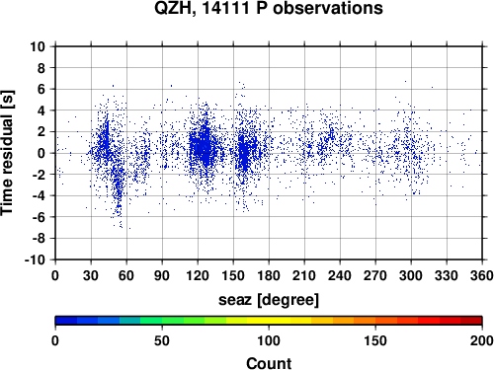Click the "150" tick label of the Count colorbar

coord(375,340)
